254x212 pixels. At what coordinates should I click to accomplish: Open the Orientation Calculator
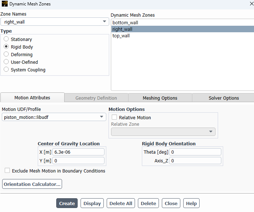click(32, 184)
